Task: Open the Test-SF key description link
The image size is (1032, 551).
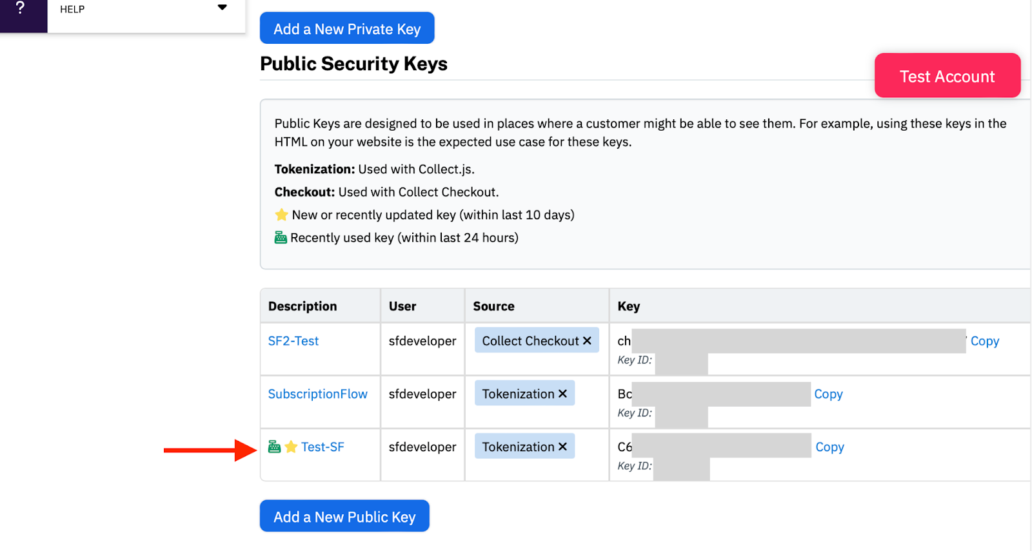Action: click(322, 447)
